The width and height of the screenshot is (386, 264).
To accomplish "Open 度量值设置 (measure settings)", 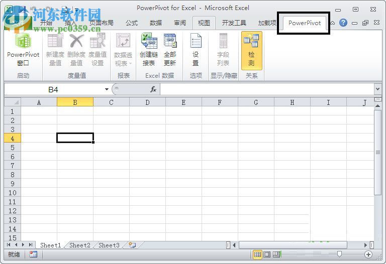I will tap(98, 50).
